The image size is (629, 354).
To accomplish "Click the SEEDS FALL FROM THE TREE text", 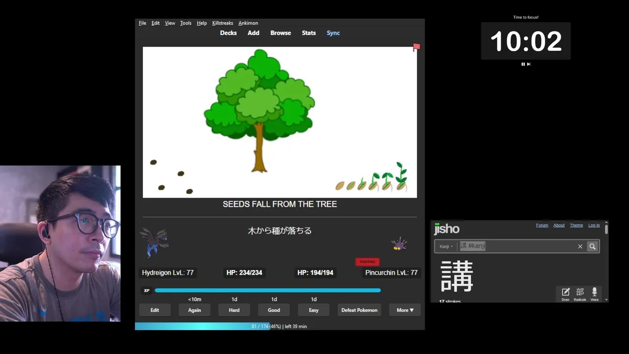I will [x=280, y=204].
